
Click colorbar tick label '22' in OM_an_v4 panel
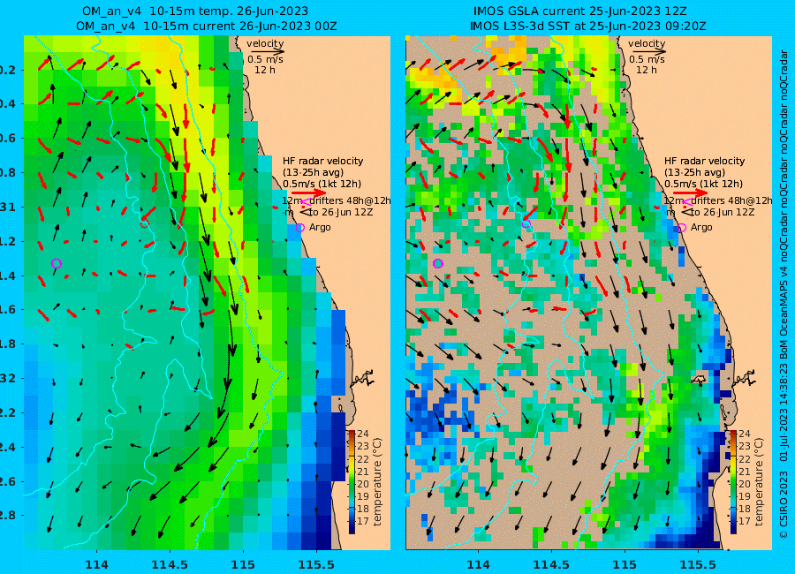tap(363, 459)
